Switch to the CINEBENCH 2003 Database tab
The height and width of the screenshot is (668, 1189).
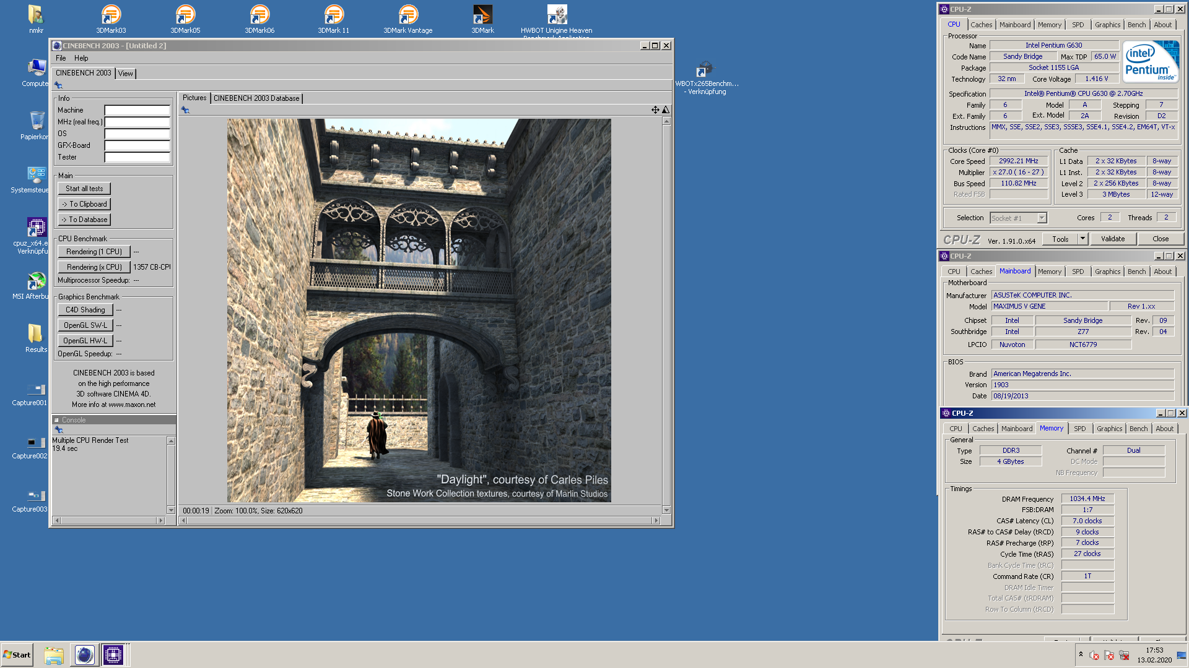click(x=256, y=98)
